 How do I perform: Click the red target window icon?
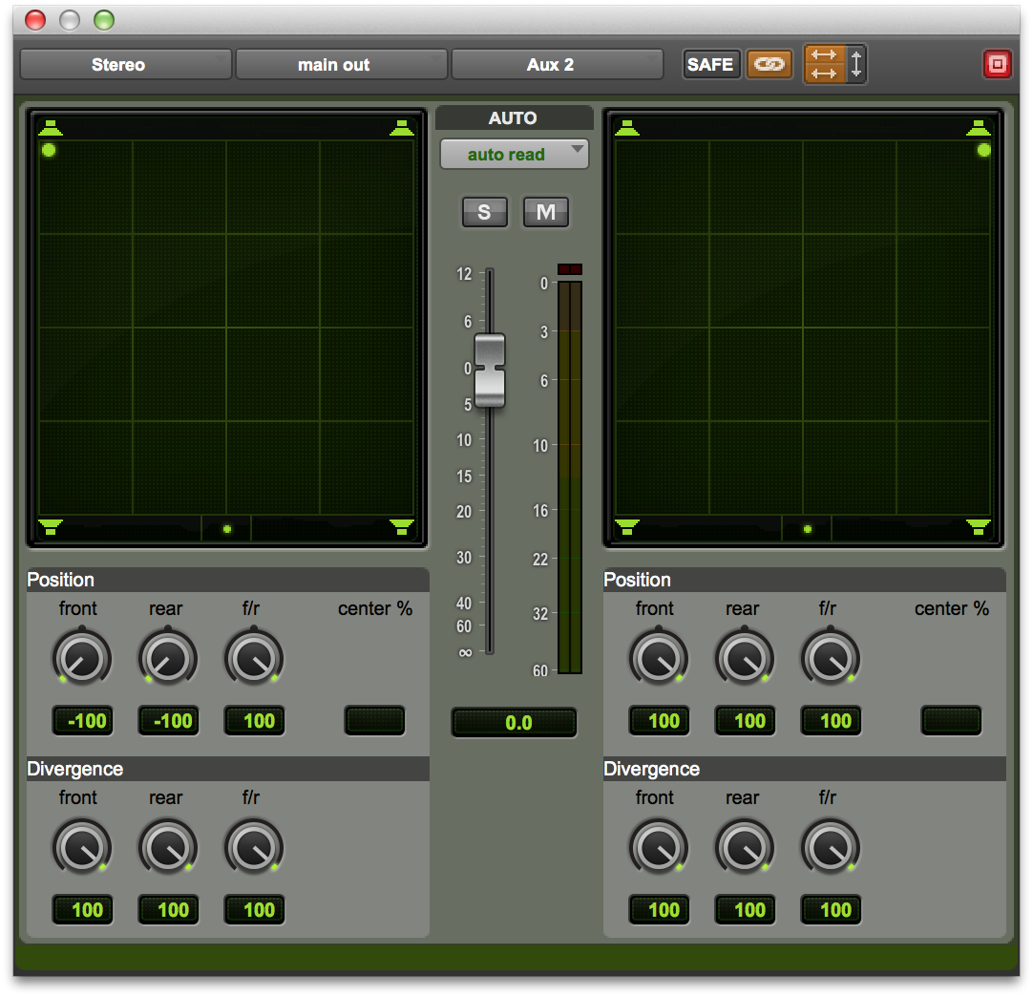997,65
